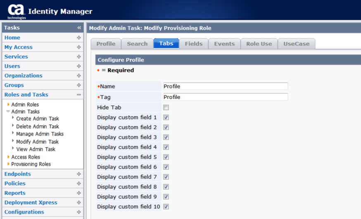Viewport: 361px width, 219px height.
Task: Switch to the UseCase tab
Action: (297, 44)
